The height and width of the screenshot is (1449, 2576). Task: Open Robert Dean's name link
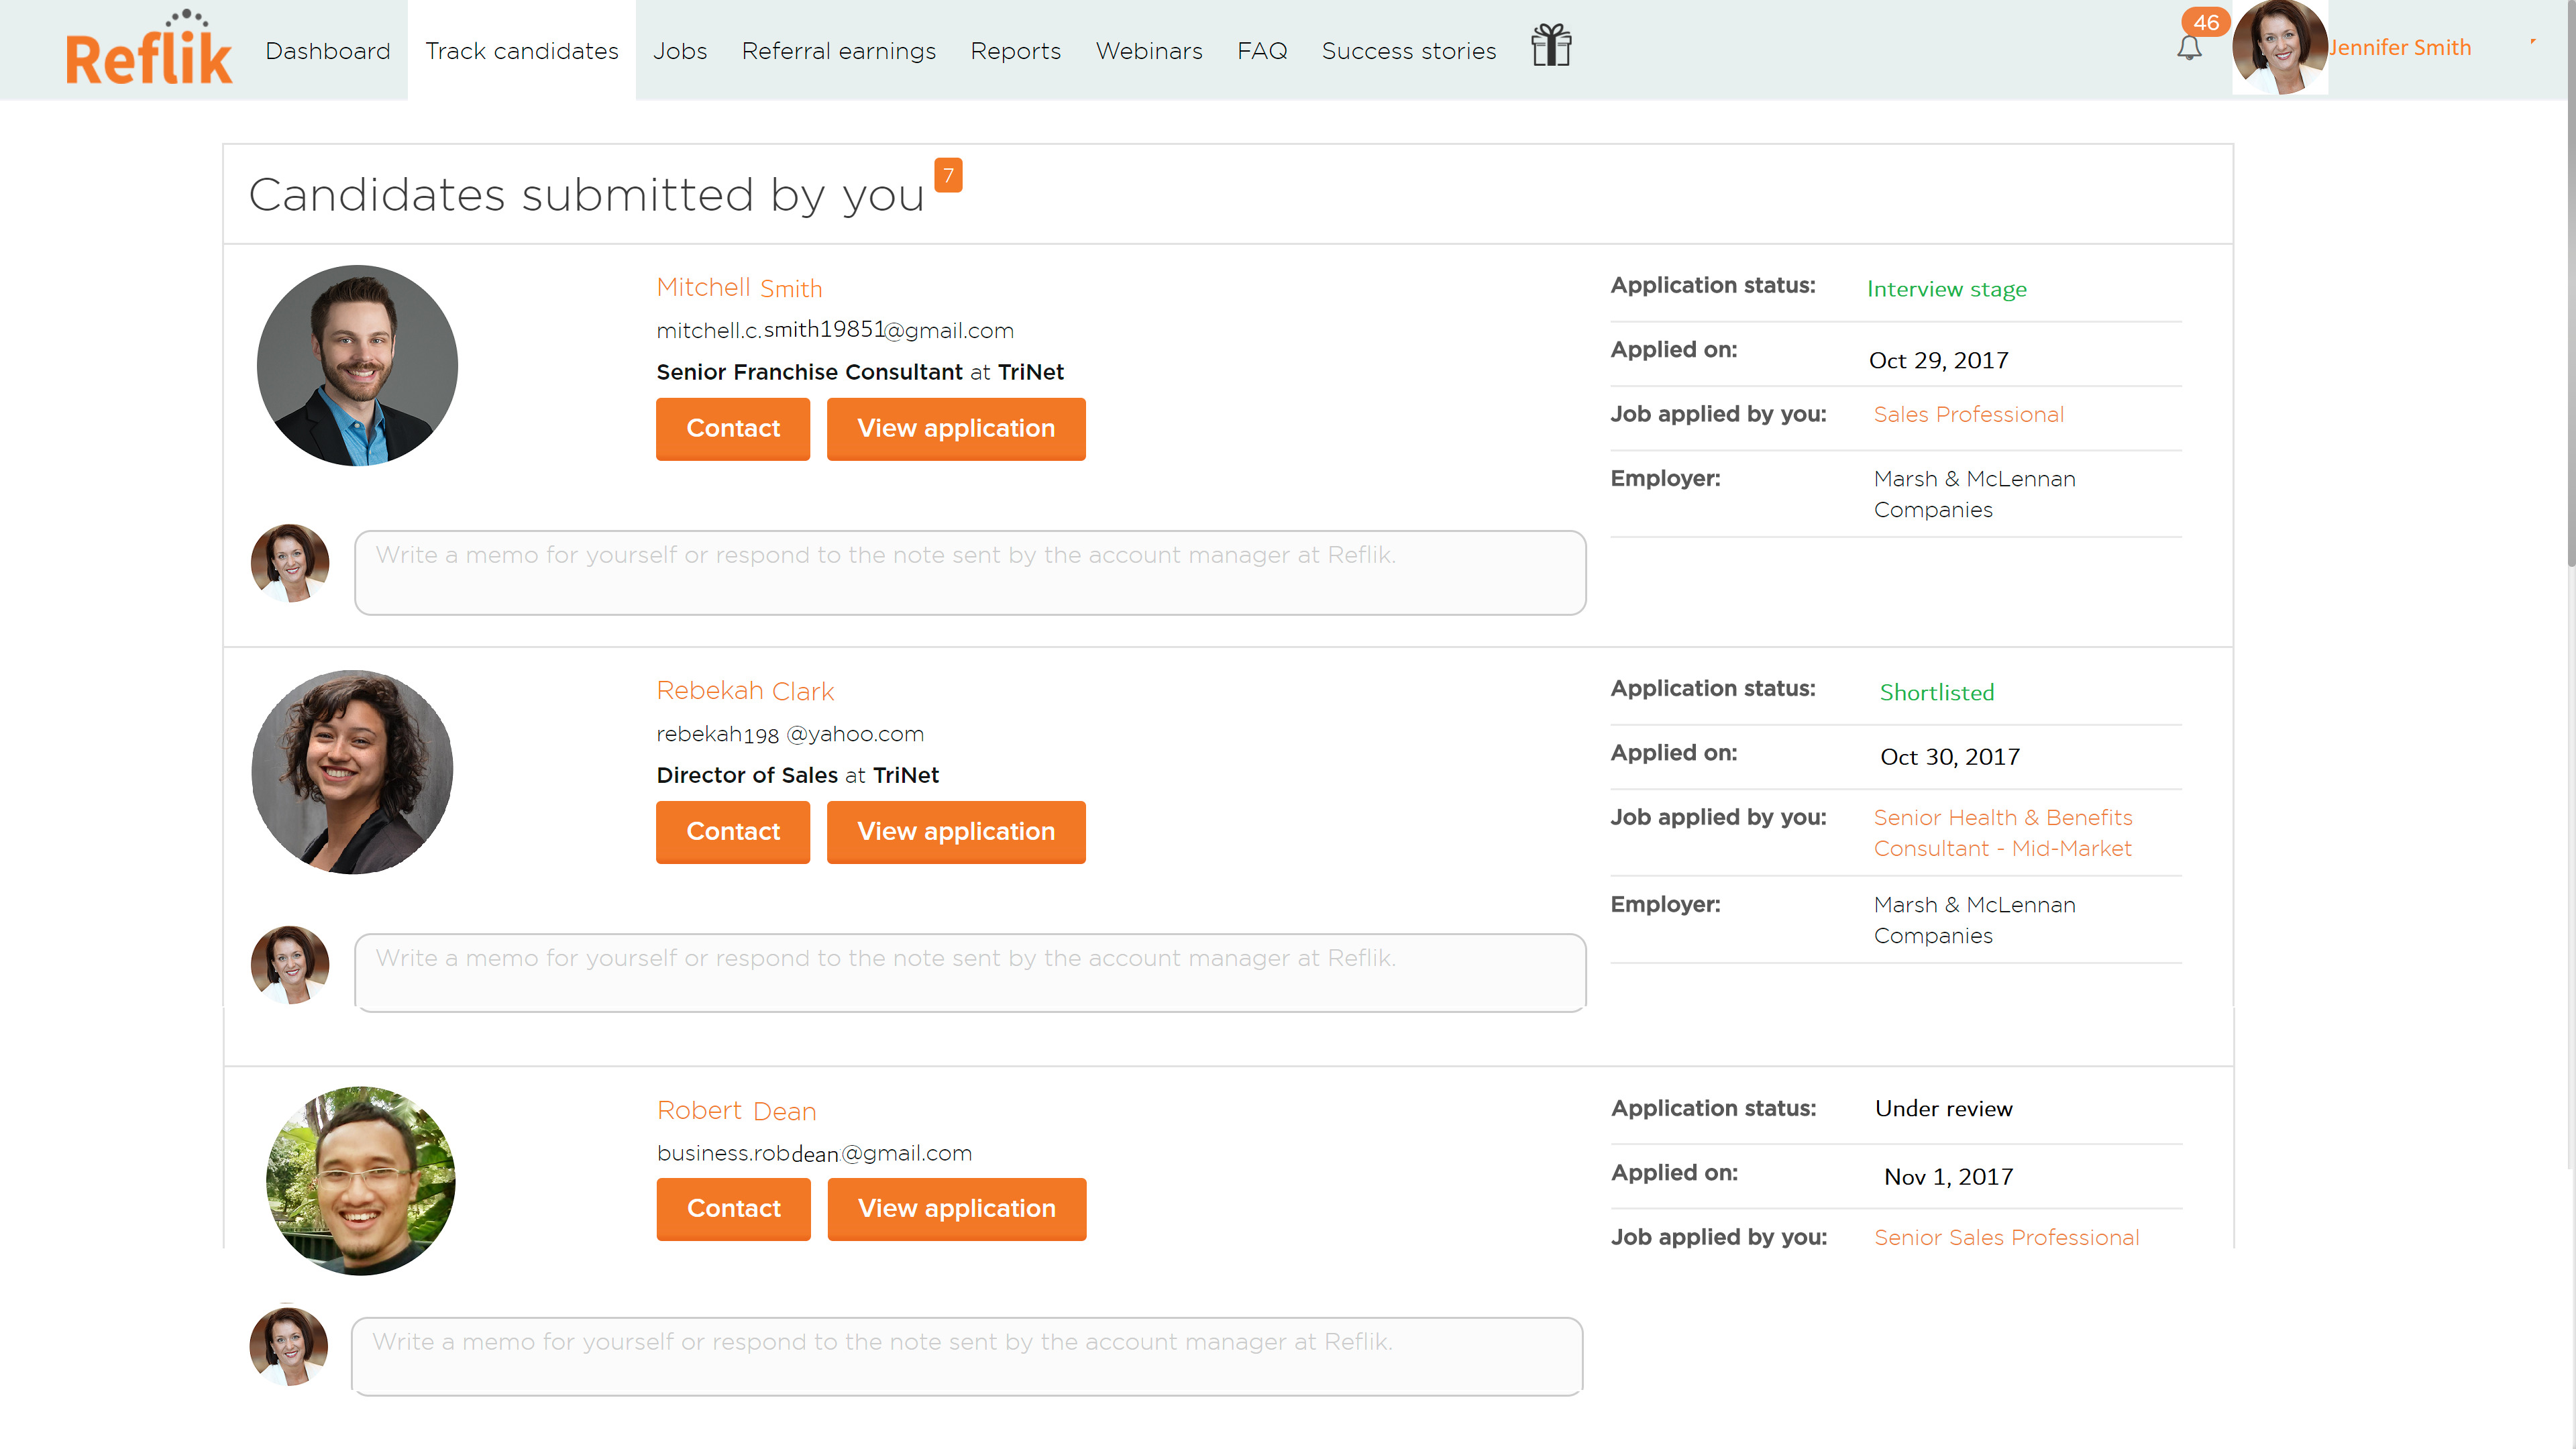(736, 1111)
